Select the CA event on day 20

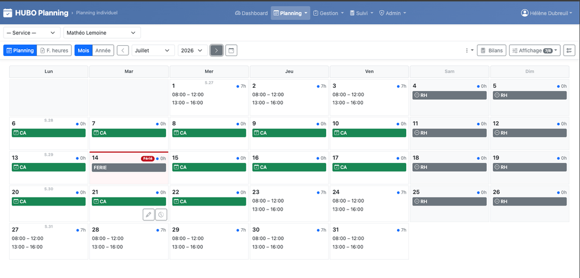pos(49,202)
